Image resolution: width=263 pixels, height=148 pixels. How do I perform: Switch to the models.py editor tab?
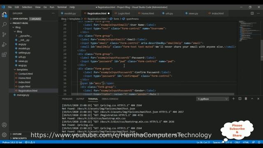click(70, 14)
